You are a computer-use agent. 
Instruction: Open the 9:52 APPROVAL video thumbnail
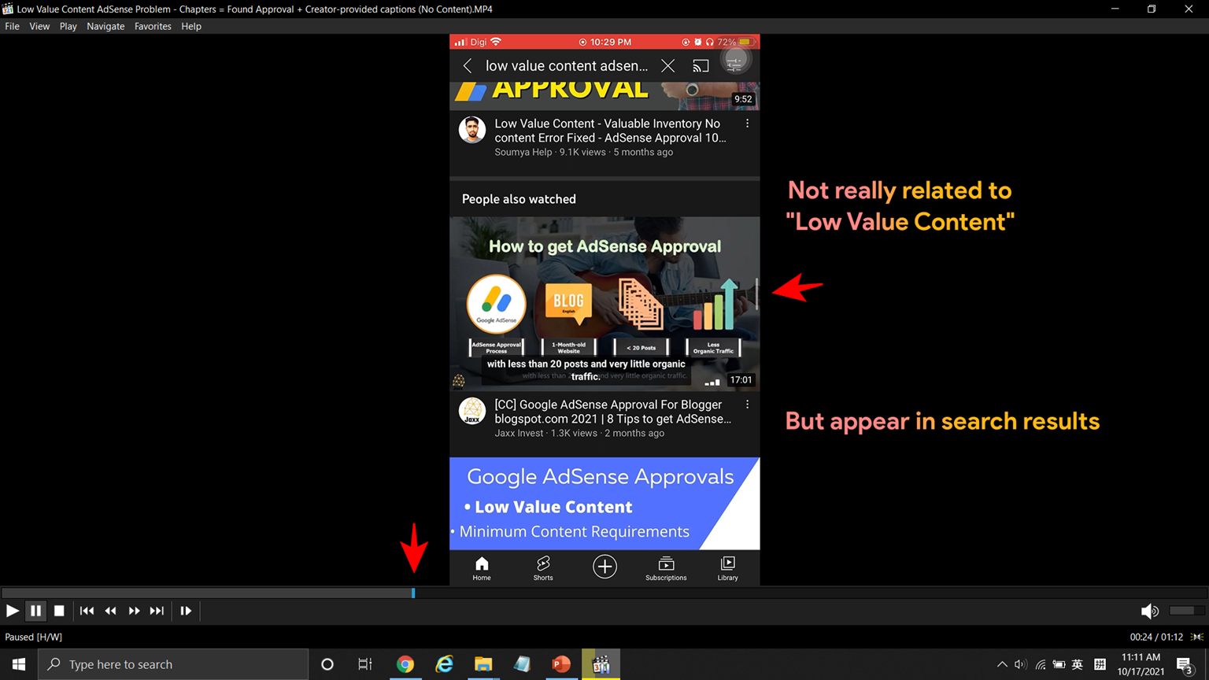click(604, 96)
